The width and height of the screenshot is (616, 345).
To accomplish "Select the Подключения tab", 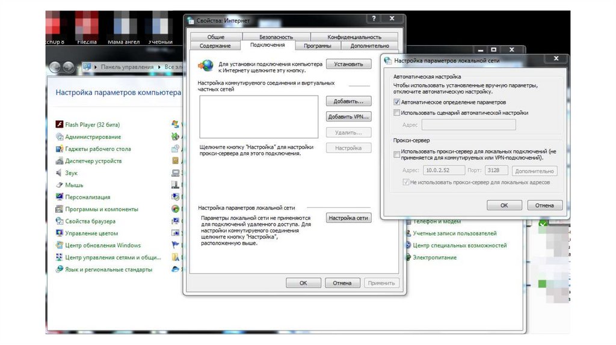I will coord(268,44).
